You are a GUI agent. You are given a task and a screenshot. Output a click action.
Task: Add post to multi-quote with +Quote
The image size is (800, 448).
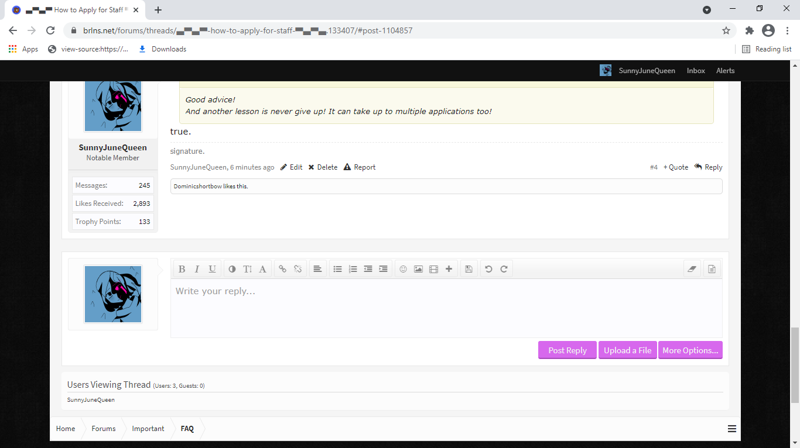[x=676, y=167]
